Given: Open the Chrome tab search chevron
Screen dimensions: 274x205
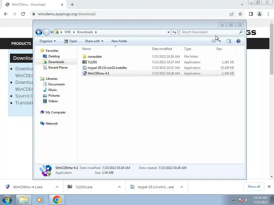Looking at the screenshot, I should tap(242, 5).
